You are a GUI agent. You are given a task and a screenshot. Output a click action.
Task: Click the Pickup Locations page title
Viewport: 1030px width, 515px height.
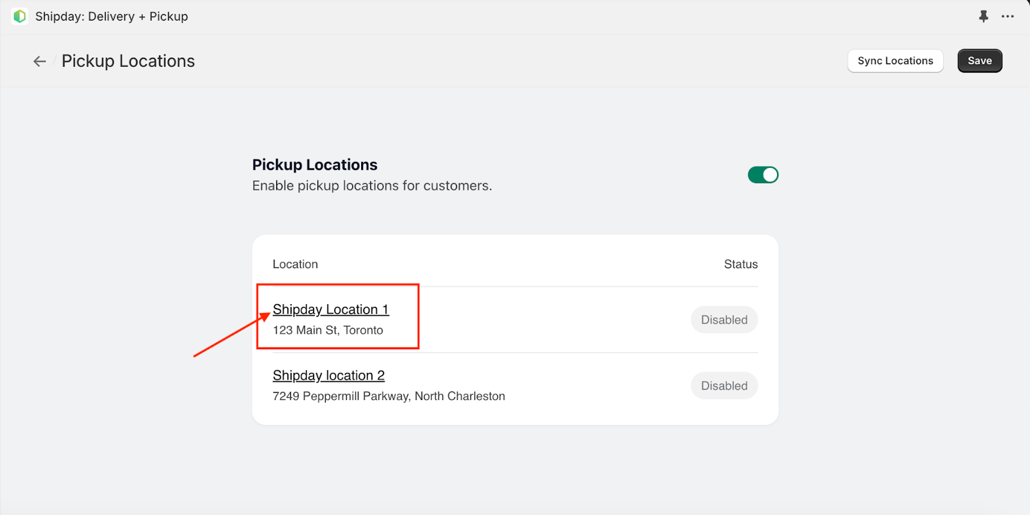[128, 61]
